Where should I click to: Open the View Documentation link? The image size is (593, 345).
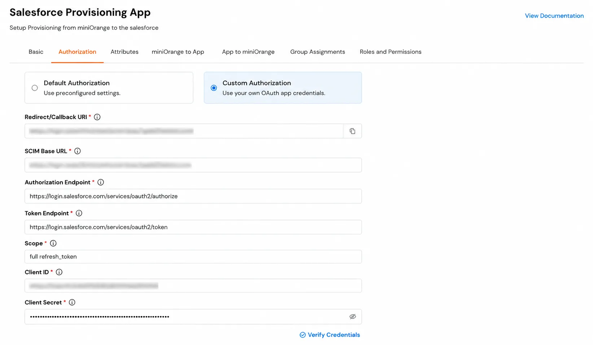554,16
